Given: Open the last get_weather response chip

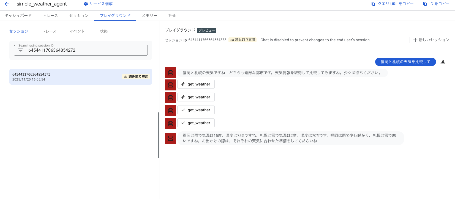Looking at the screenshot, I should [x=196, y=123].
